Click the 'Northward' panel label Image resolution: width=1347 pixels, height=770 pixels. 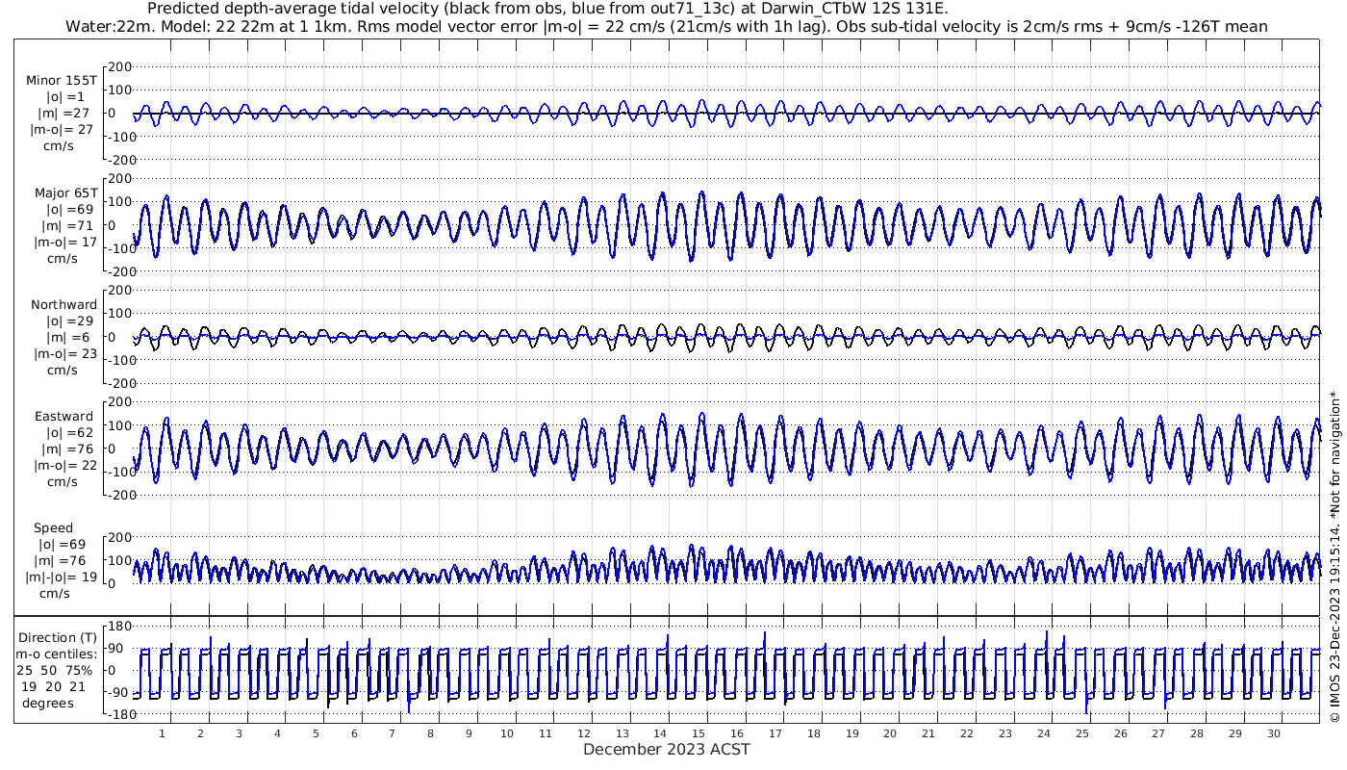tap(64, 305)
